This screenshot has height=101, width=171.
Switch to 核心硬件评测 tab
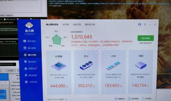(52, 24)
